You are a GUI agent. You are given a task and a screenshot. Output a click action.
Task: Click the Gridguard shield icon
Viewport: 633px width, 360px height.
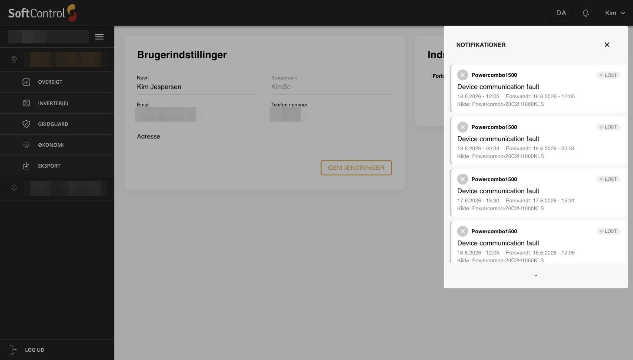click(27, 124)
